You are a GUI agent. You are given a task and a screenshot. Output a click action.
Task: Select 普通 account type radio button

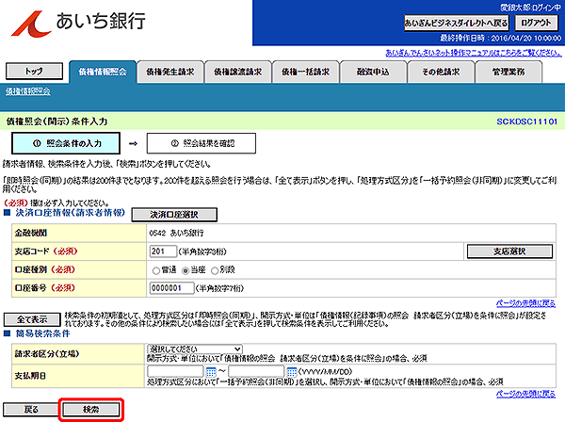point(156,270)
